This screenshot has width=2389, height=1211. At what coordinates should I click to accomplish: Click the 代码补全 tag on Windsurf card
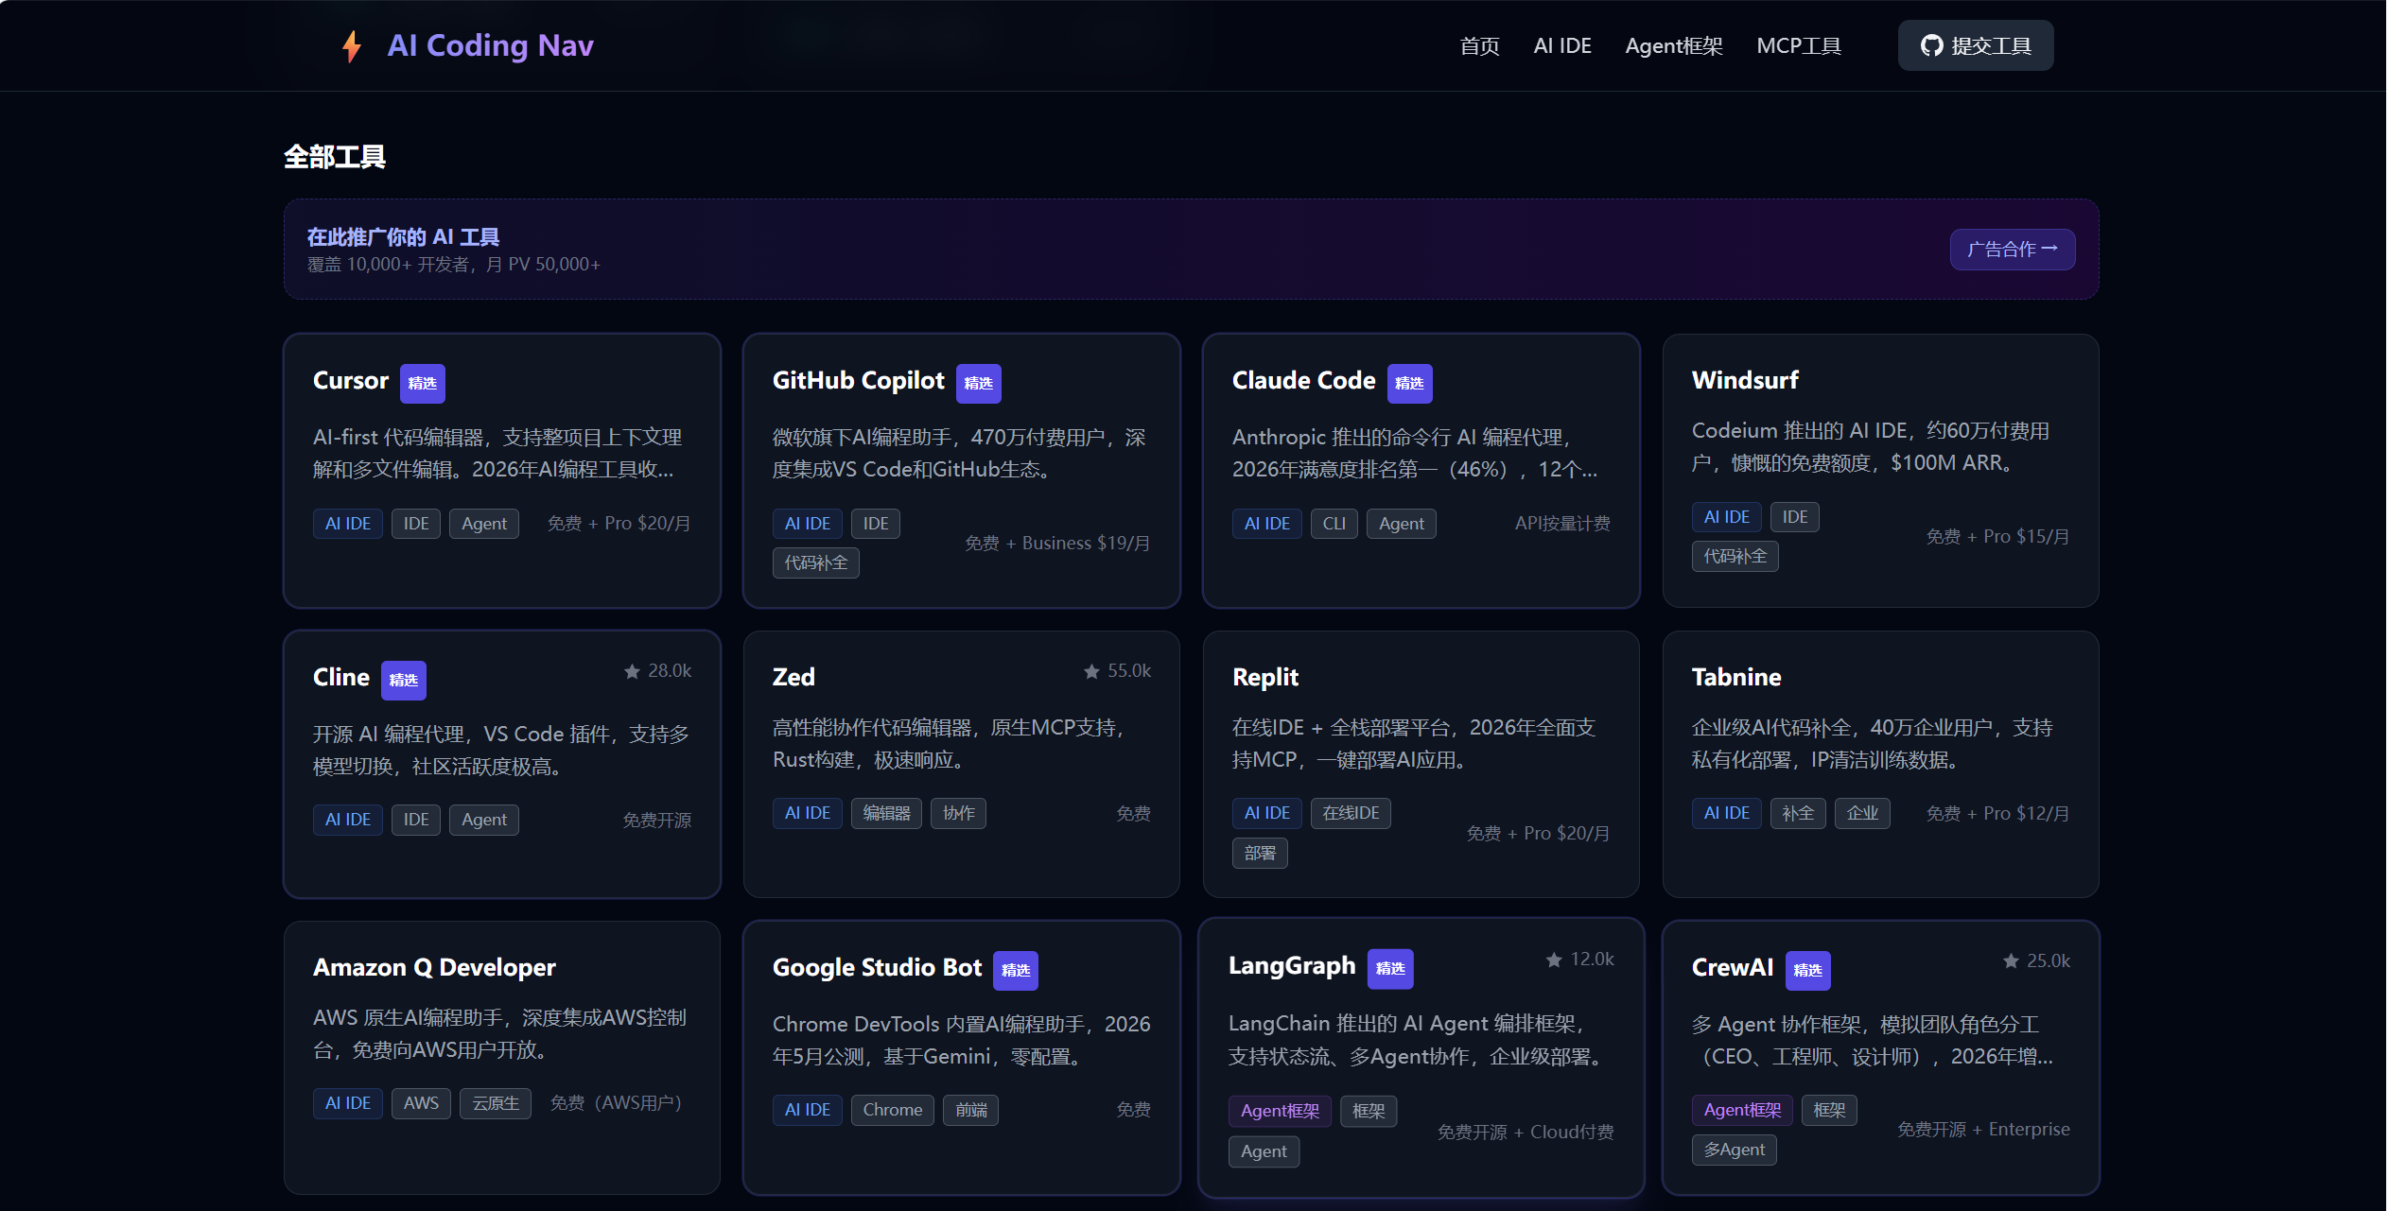1735,557
